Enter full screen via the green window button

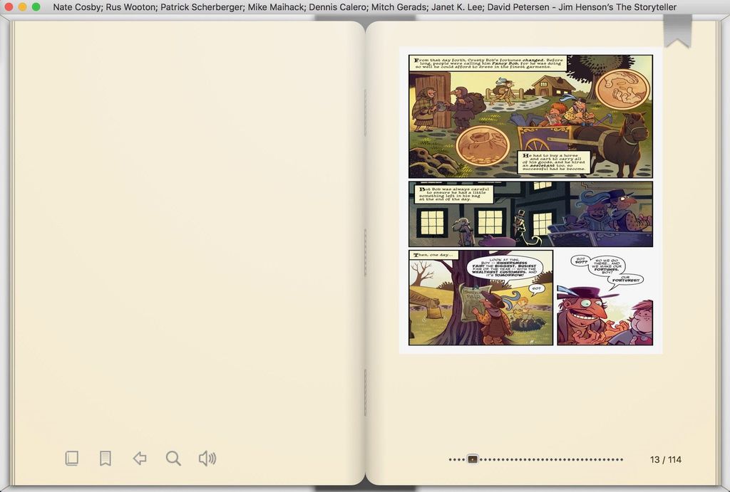click(x=36, y=6)
